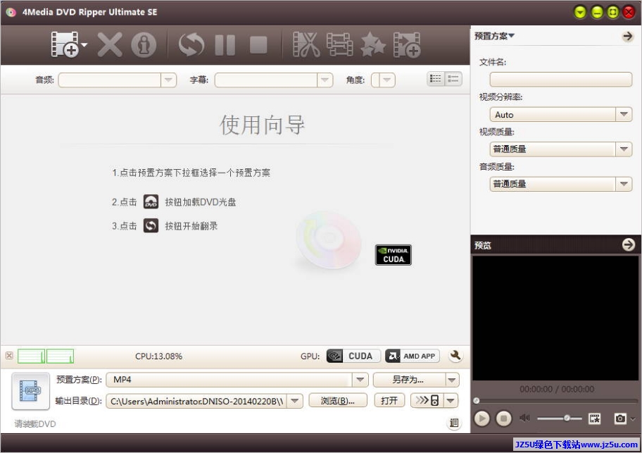Click the transfer-to-device button
This screenshot has height=453, width=642.
click(x=427, y=401)
